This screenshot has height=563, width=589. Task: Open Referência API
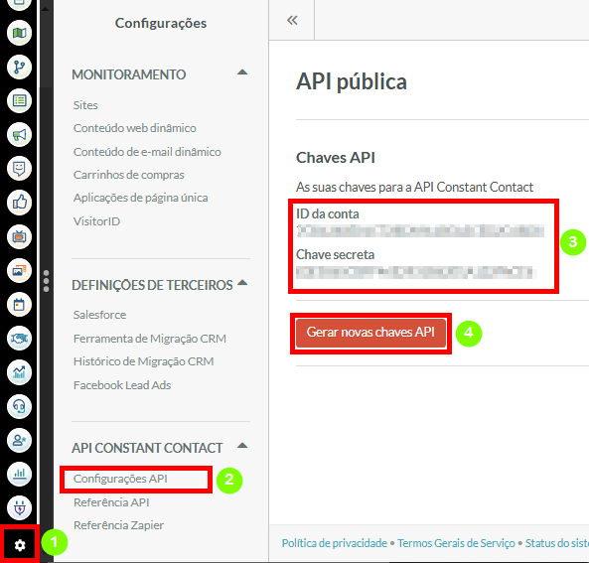[x=111, y=502]
